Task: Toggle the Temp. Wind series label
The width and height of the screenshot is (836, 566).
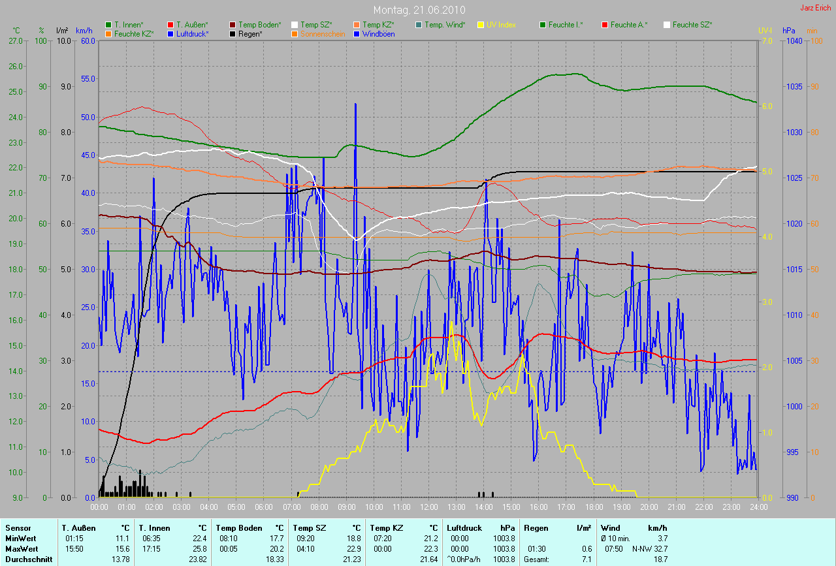Action: [444, 25]
